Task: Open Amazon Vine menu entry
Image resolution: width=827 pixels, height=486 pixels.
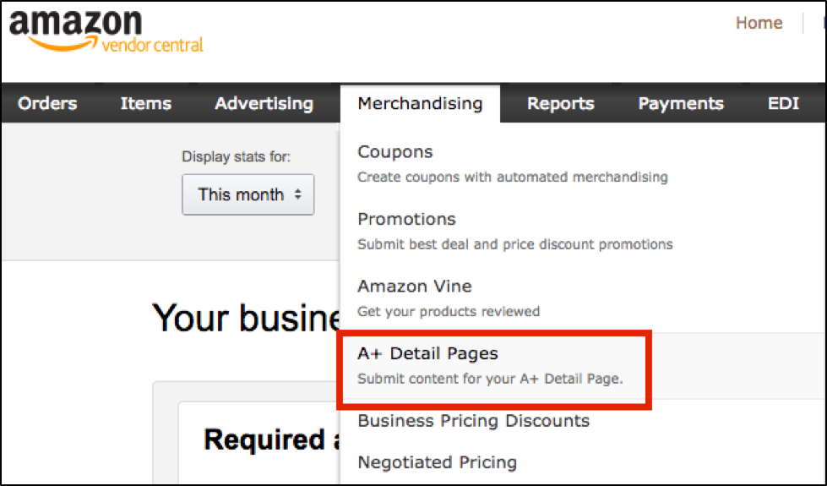Action: pos(415,286)
